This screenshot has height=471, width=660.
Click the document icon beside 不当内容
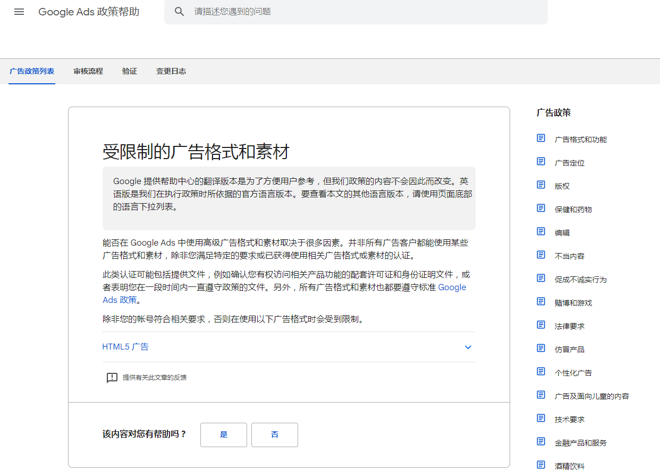click(x=541, y=255)
